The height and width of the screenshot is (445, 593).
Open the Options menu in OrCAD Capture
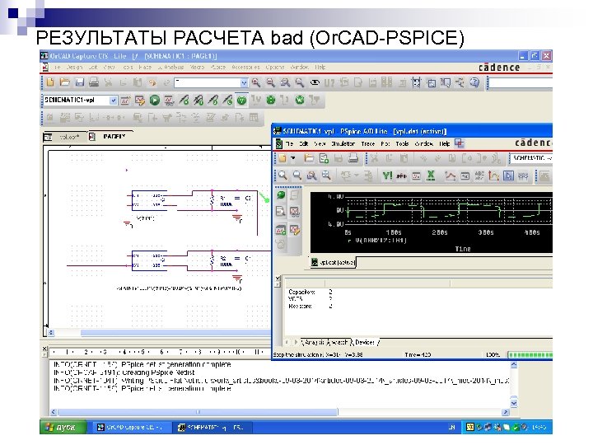point(275,67)
